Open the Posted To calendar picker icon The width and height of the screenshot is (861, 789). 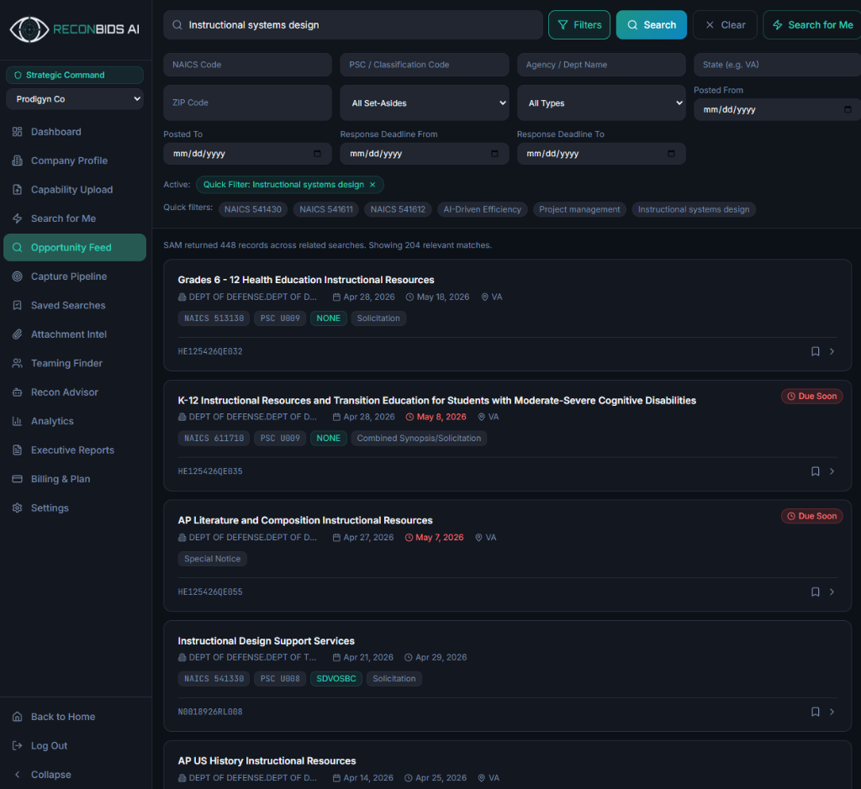click(x=317, y=154)
